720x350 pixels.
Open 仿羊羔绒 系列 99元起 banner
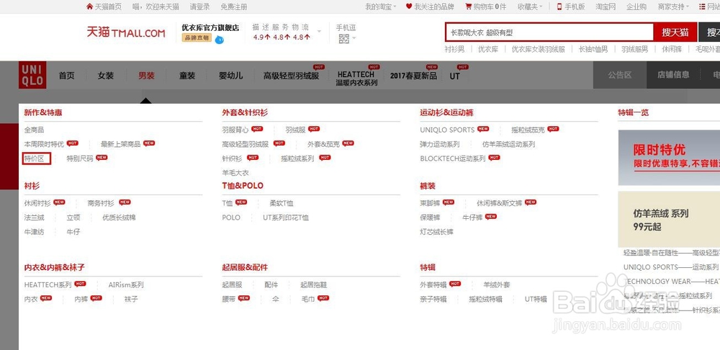tap(669, 220)
